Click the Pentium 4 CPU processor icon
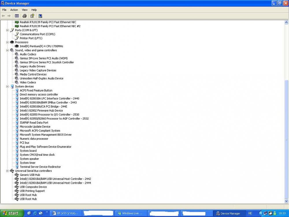Screen dimensions: 289x217 pos(17,46)
